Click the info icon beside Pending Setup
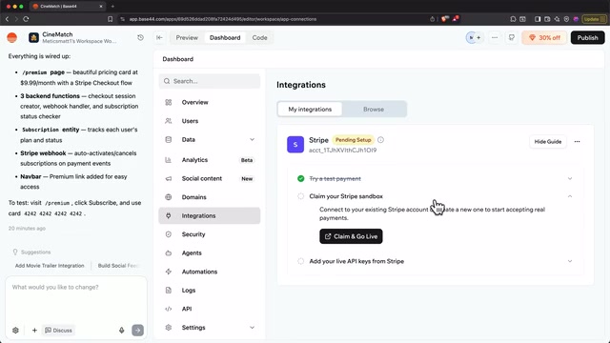 coord(380,140)
